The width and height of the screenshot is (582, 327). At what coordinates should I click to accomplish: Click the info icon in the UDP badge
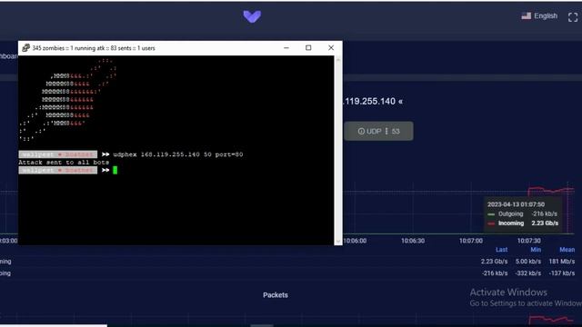pyautogui.click(x=361, y=131)
